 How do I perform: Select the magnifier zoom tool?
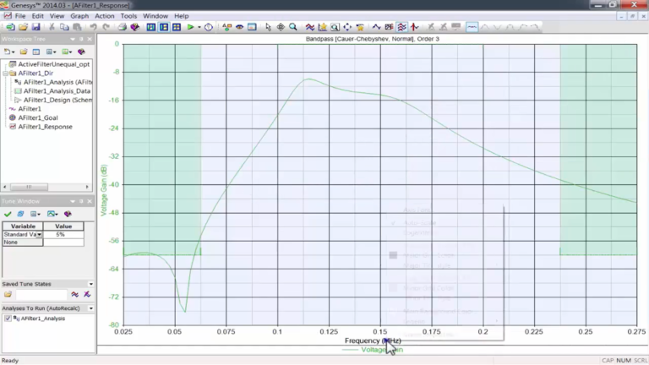(293, 27)
